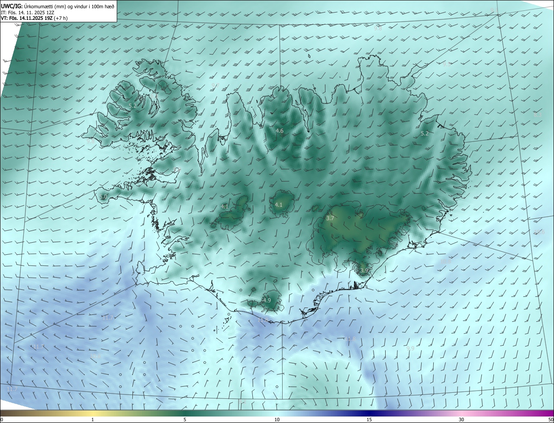Click the 3.9 value at Vatnajökull's southern tip
This screenshot has height=423, width=554.
364,270
